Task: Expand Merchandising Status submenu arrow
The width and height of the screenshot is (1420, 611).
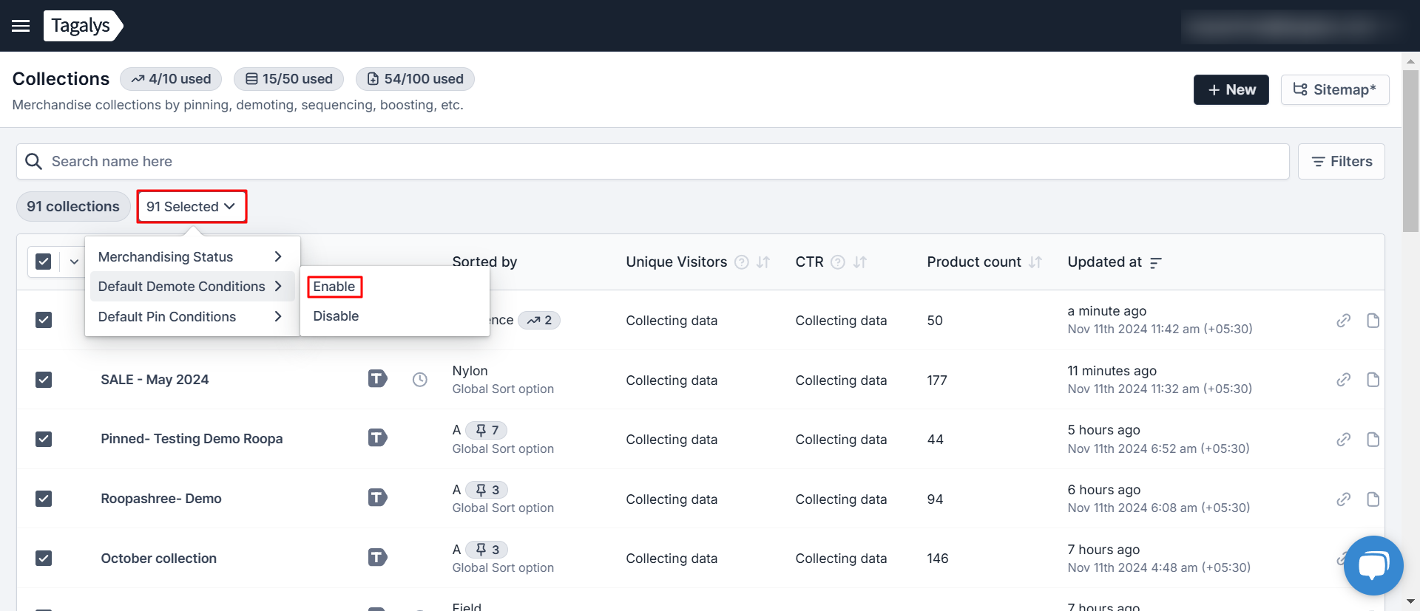Action: click(278, 256)
